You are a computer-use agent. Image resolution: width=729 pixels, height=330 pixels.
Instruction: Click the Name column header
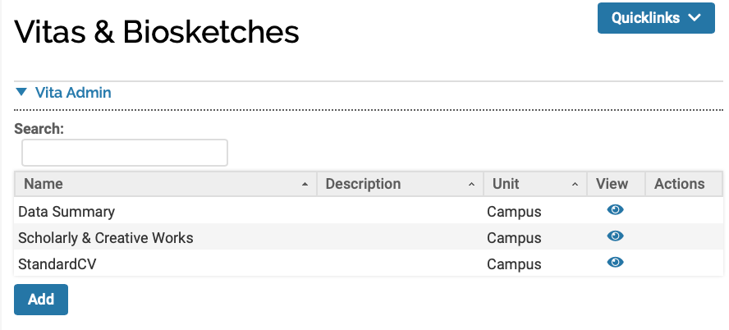tap(43, 184)
